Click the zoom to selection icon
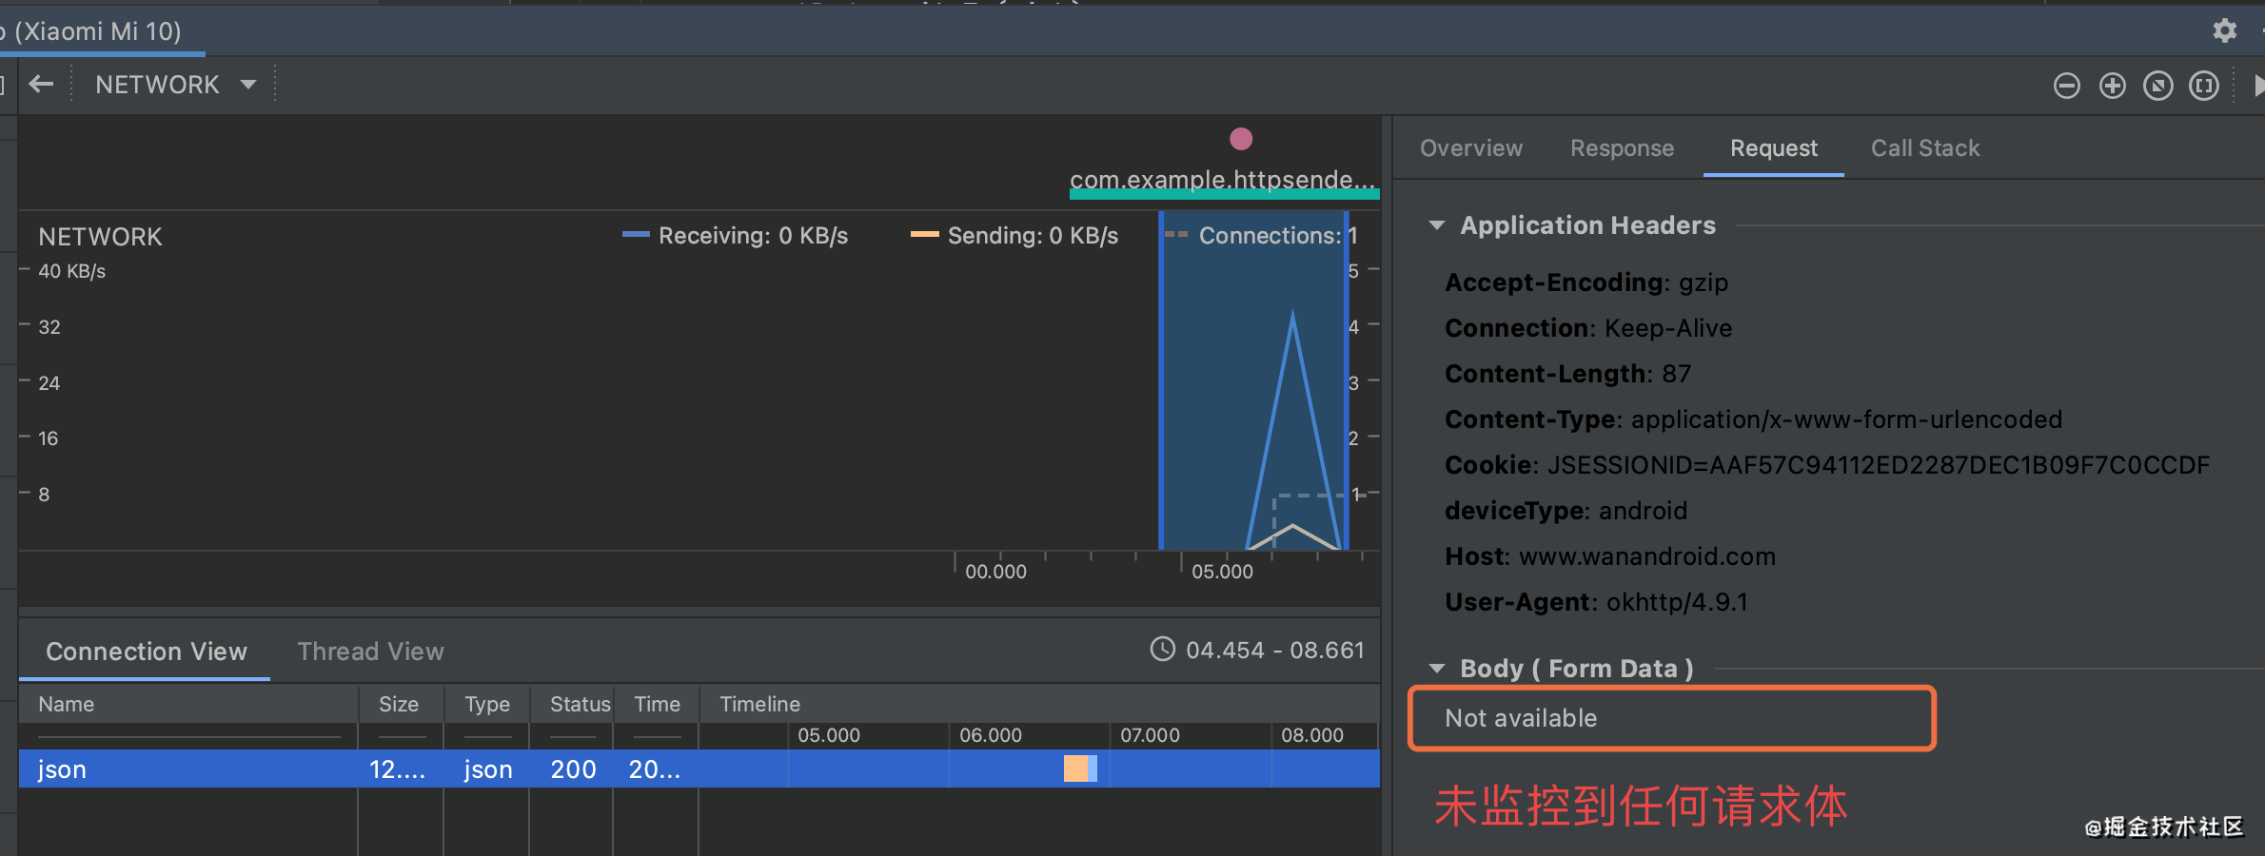This screenshot has height=856, width=2265. point(2203,86)
